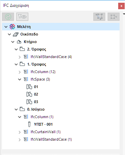This screenshot has height=155, width=125.
Task: Click the IfcColumn (12) type group icon
Action: point(26,72)
